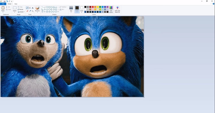Pick the black color swatch
215x113 pixels.
[85, 7]
